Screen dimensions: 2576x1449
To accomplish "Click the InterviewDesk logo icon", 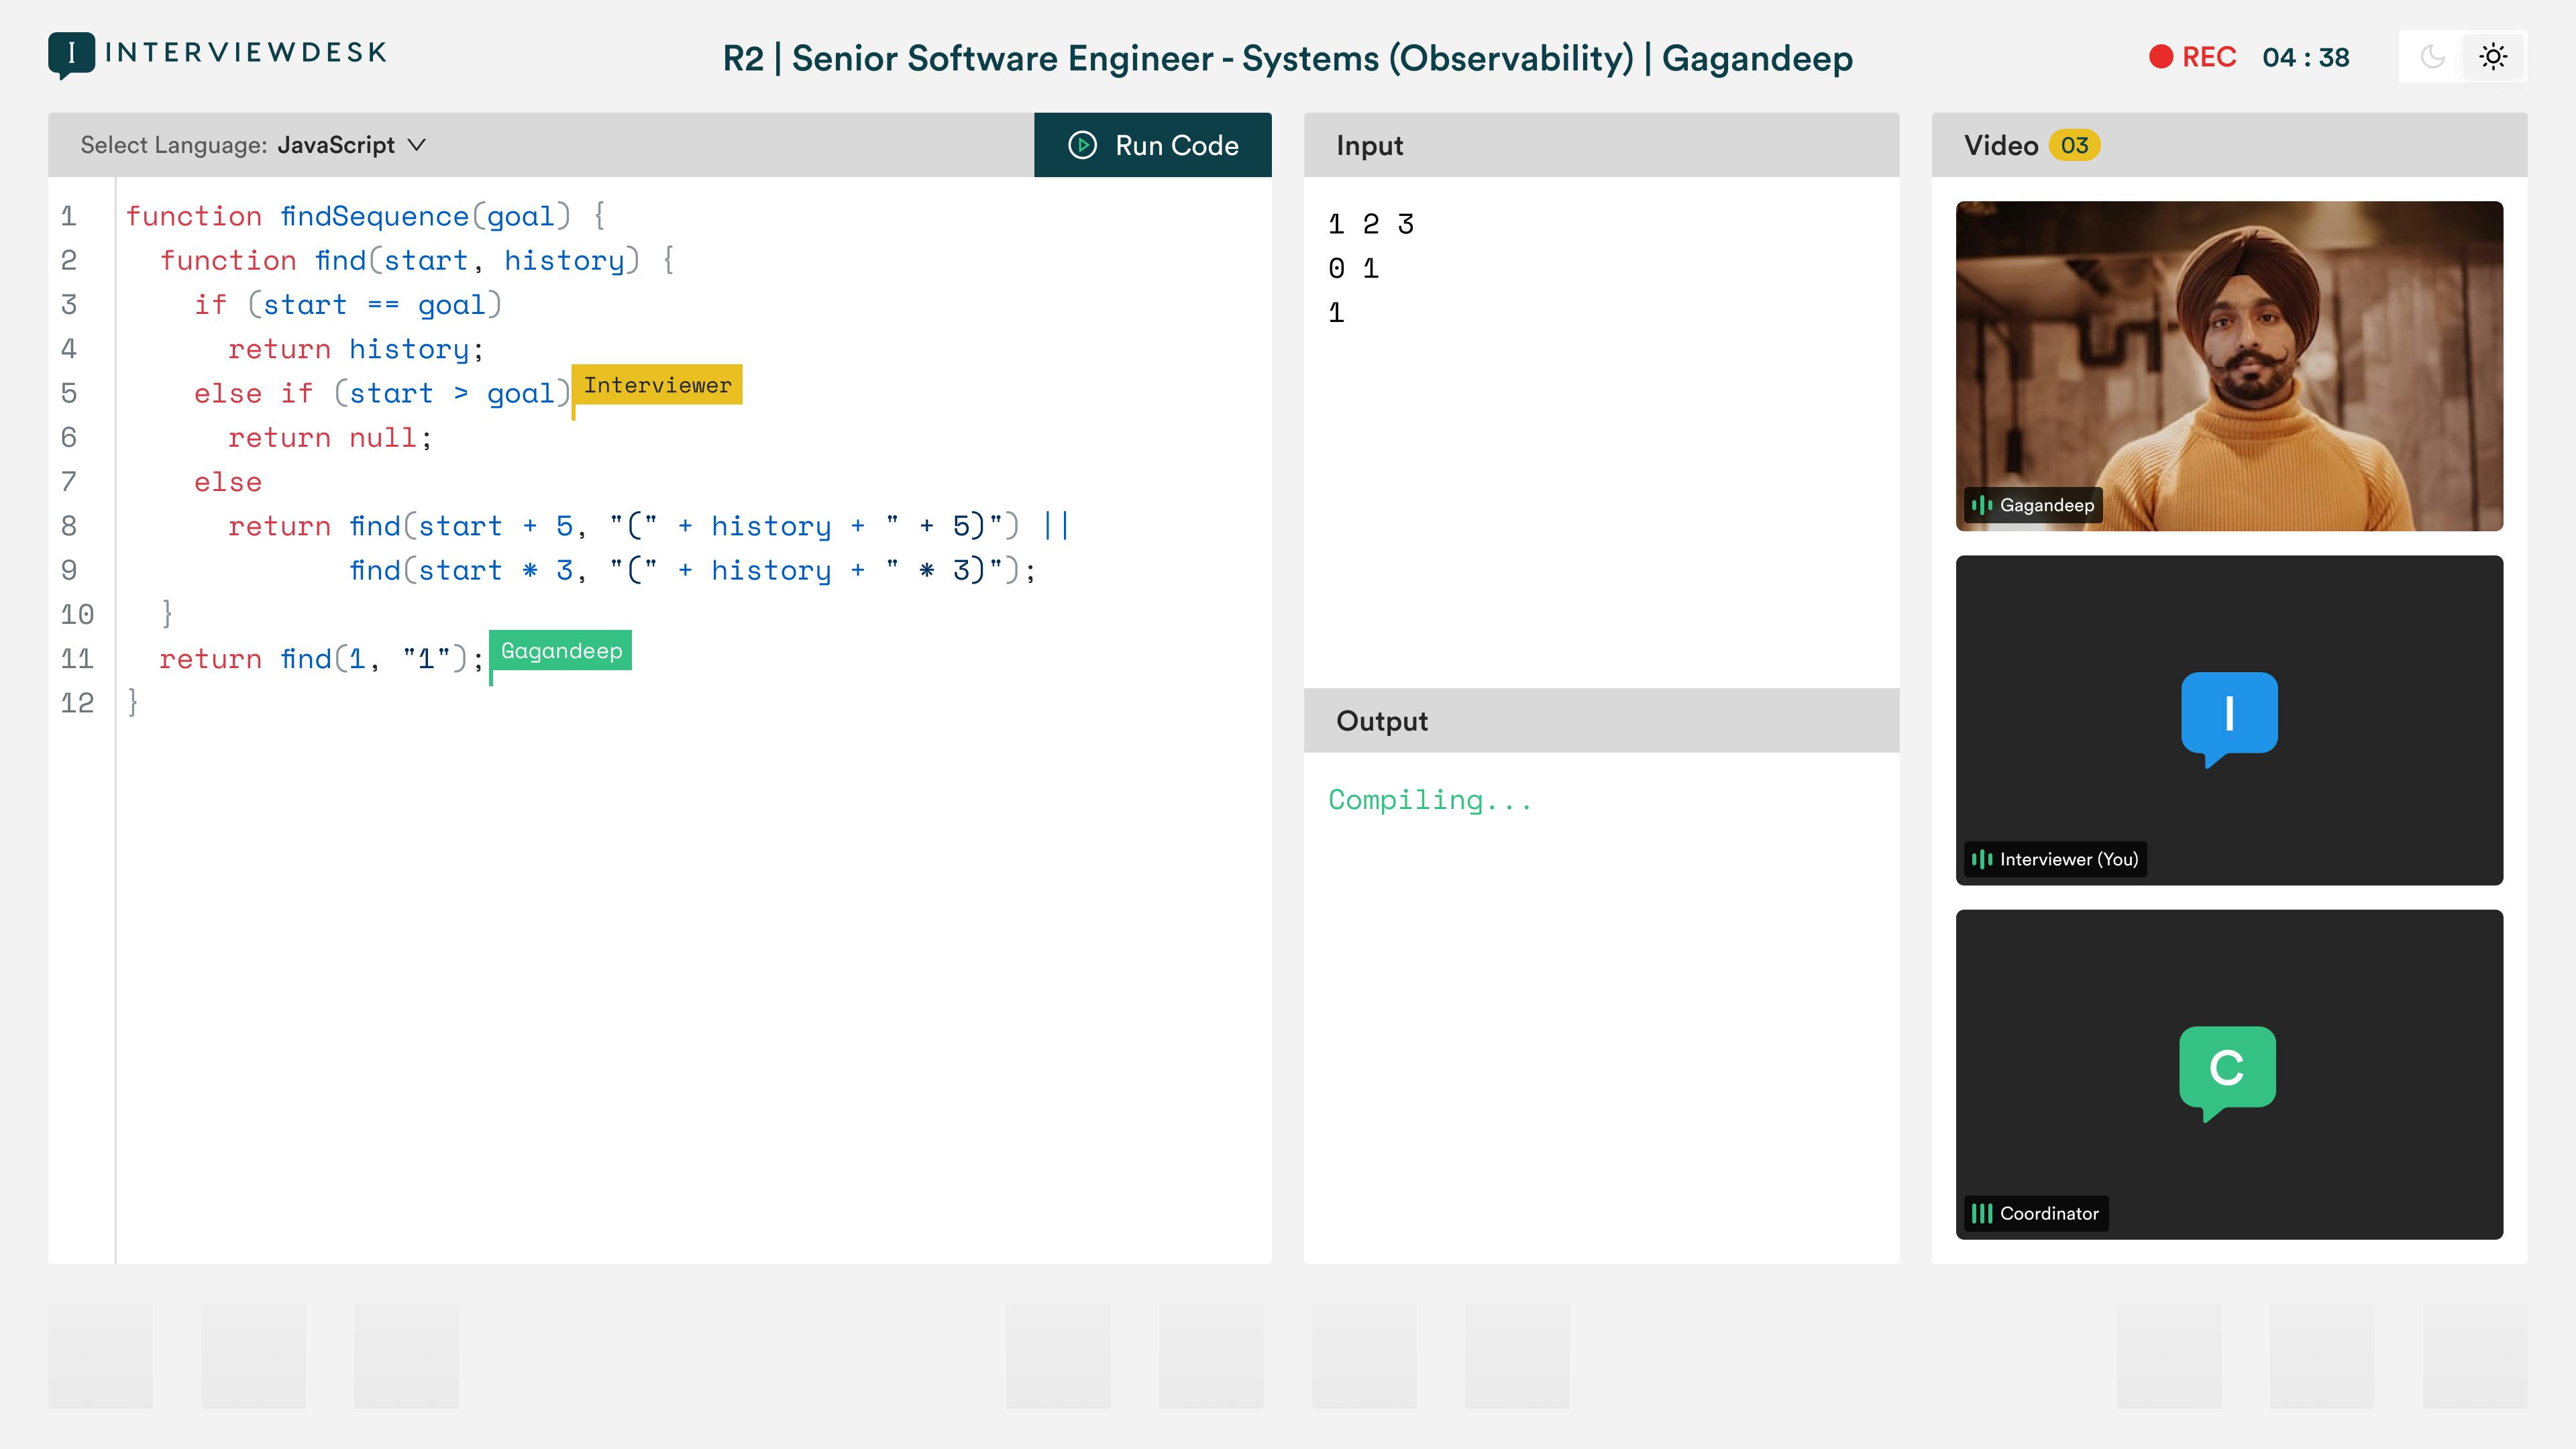I will coord(70,53).
